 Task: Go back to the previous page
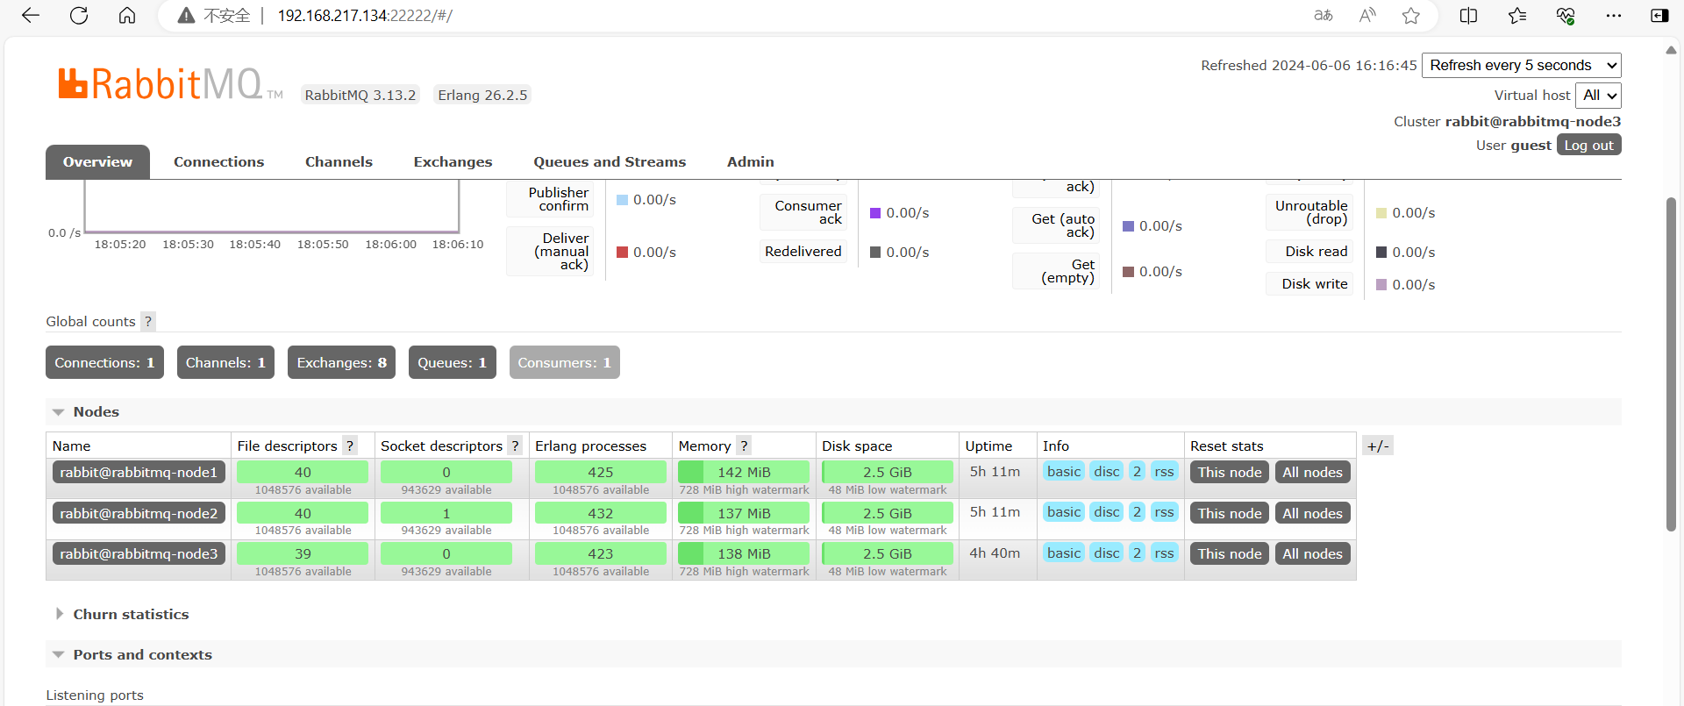[x=31, y=15]
